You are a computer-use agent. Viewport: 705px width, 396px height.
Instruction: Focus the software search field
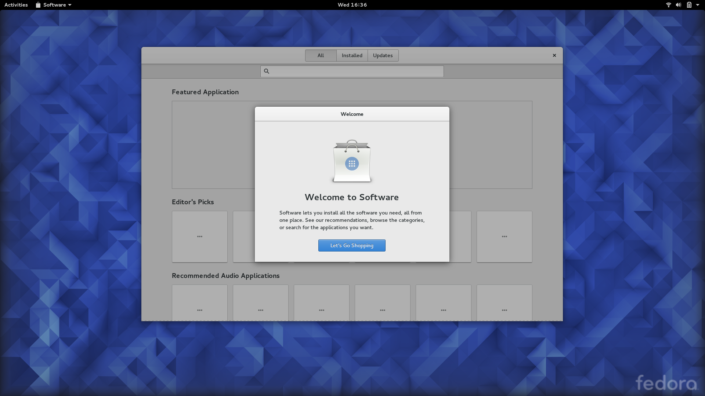point(352,71)
